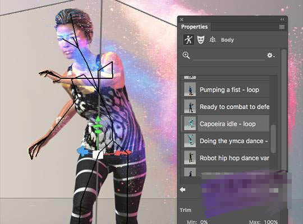Image resolution: width=303 pixels, height=224 pixels.
Task: Collapse the panel with double-arrow icon
Action: pyautogui.click(x=282, y=19)
